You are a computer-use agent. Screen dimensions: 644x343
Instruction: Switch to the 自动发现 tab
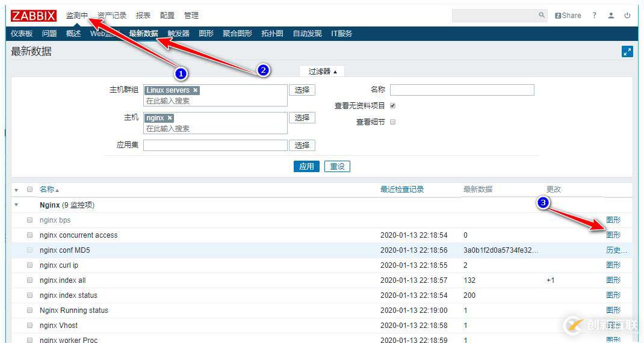[x=307, y=34]
